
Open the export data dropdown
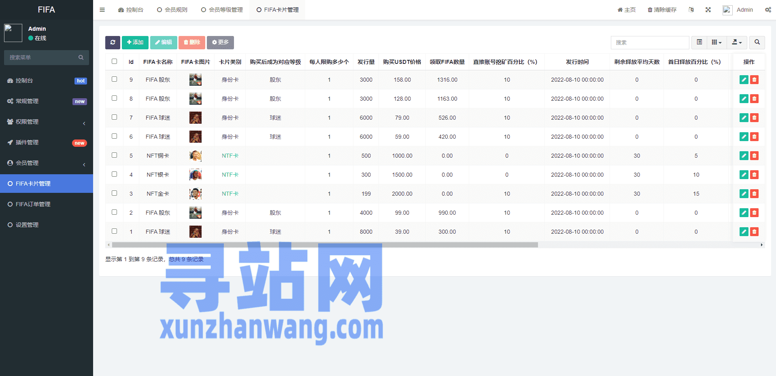point(737,42)
